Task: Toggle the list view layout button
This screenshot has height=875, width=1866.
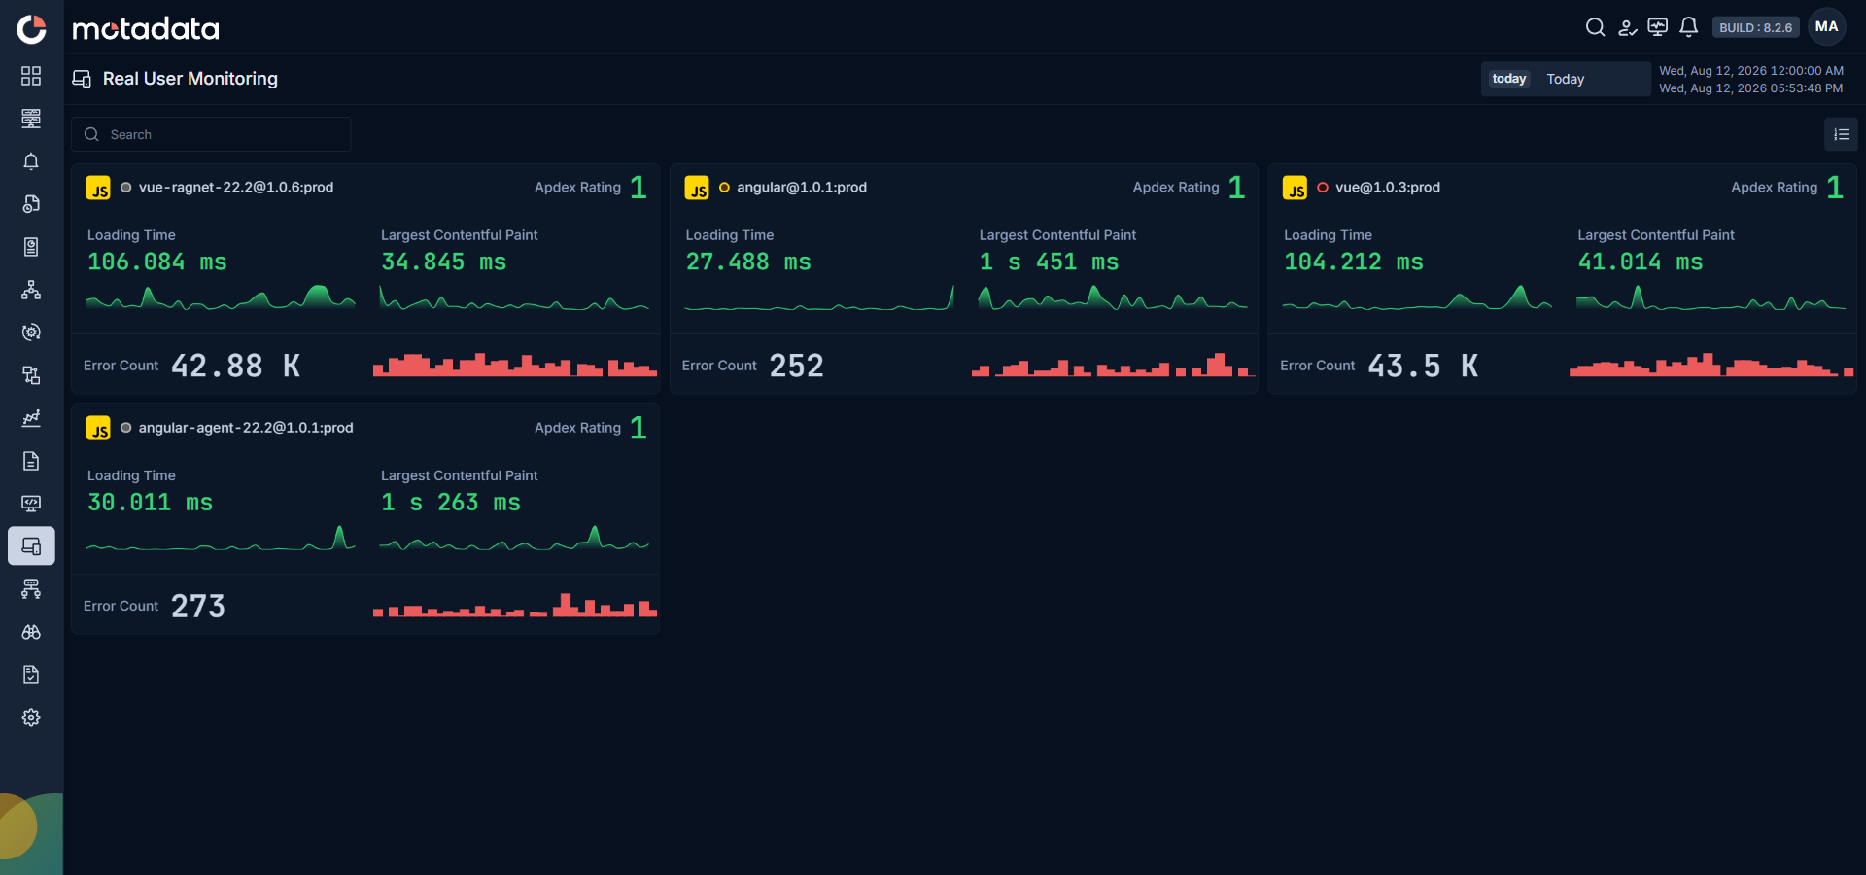Action: coord(1841,134)
